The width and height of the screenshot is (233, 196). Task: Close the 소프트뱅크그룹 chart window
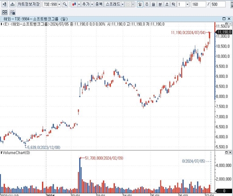pyautogui.click(x=229, y=19)
